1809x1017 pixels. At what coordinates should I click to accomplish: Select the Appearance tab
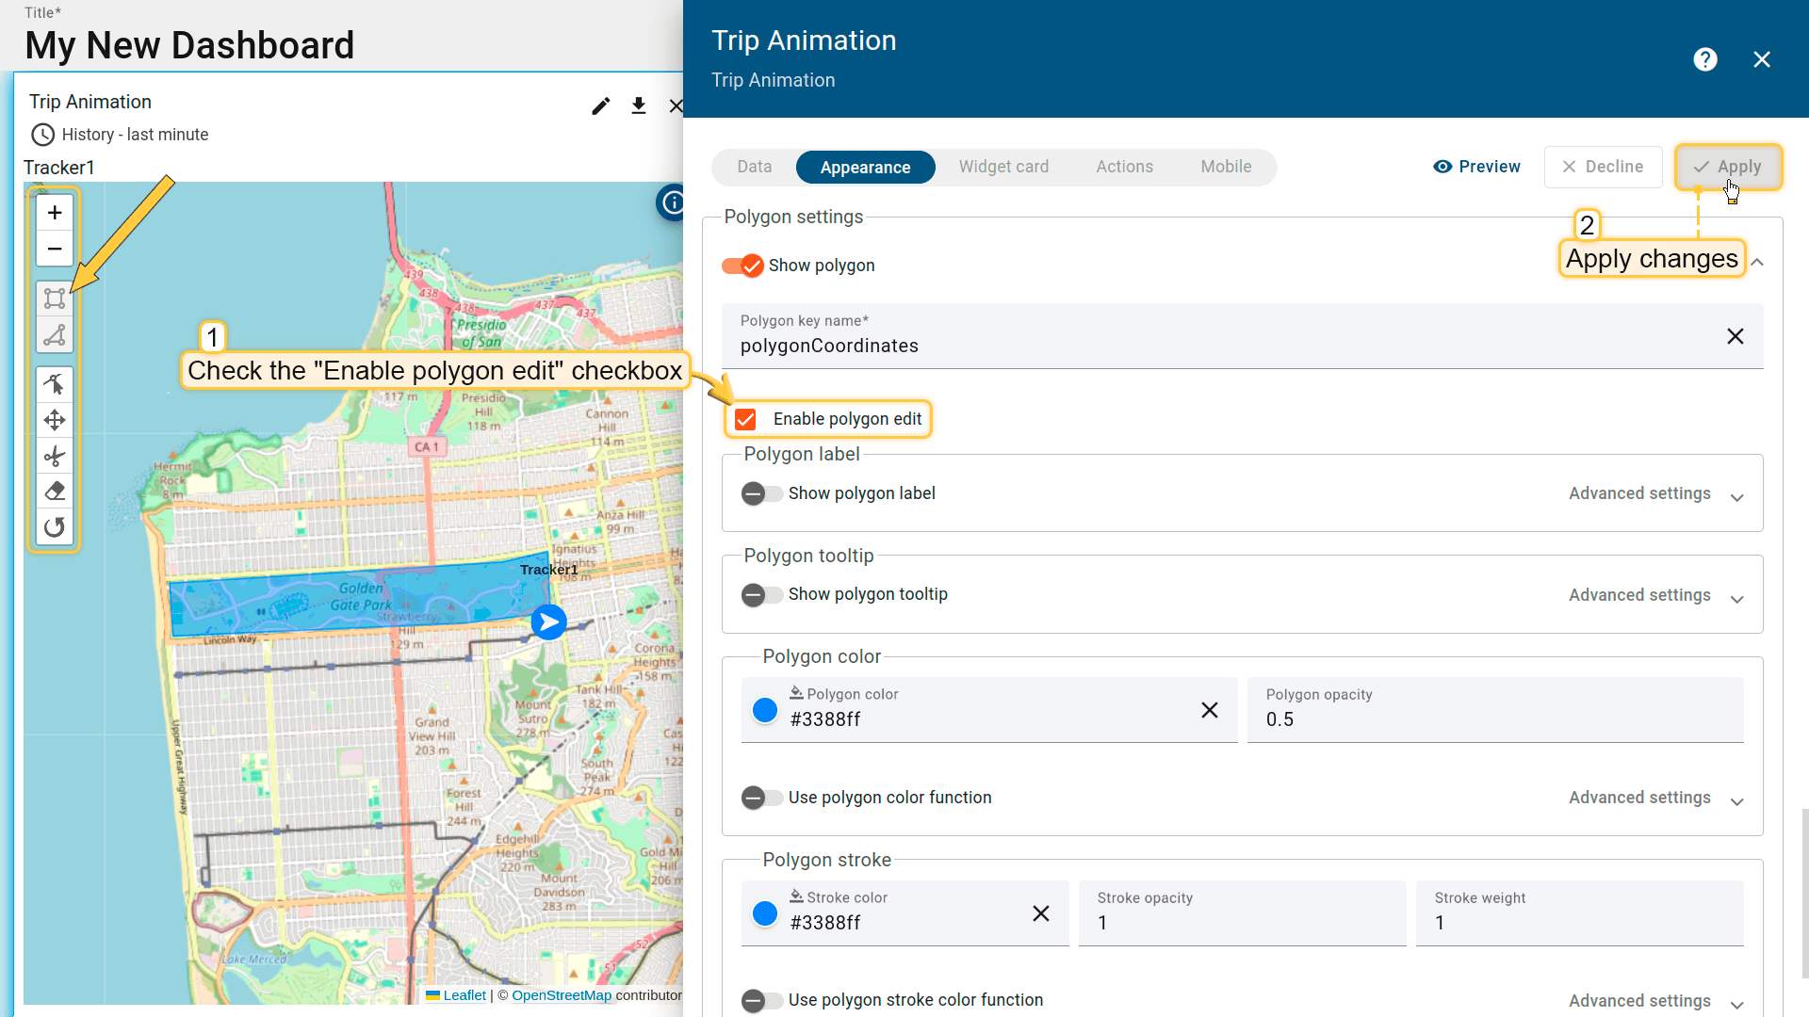point(865,167)
